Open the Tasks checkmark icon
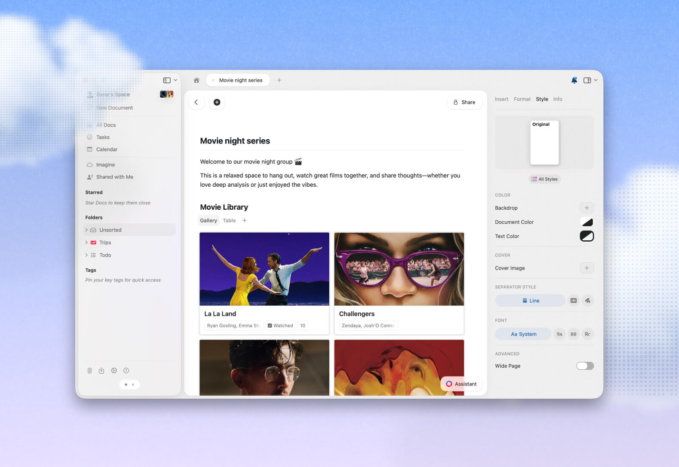Screen dimensions: 679x467 pos(90,137)
